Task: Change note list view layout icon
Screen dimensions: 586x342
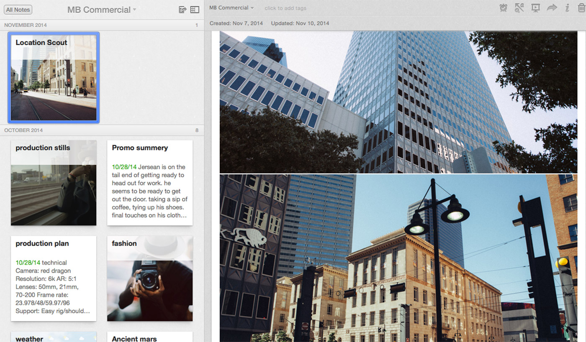Action: [195, 10]
